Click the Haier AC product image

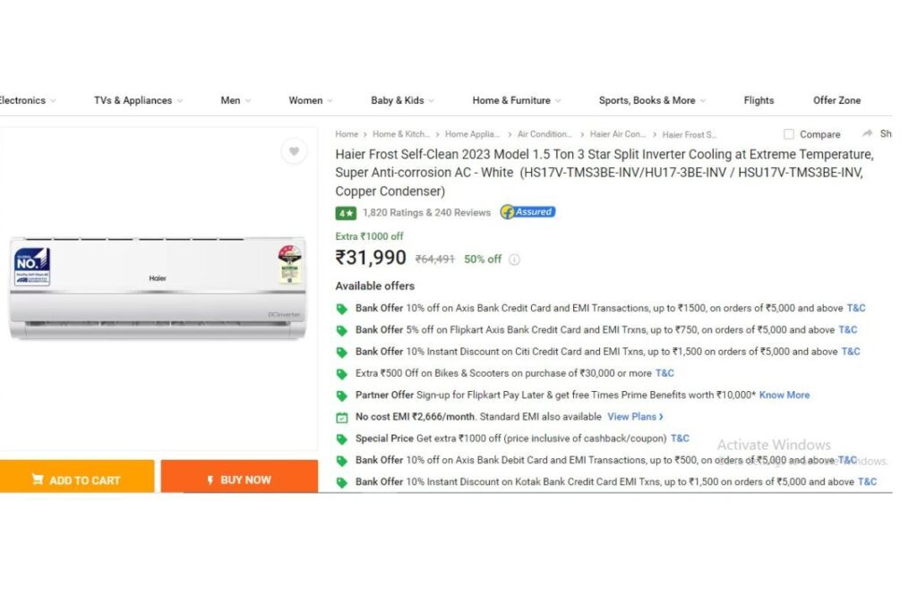click(158, 287)
